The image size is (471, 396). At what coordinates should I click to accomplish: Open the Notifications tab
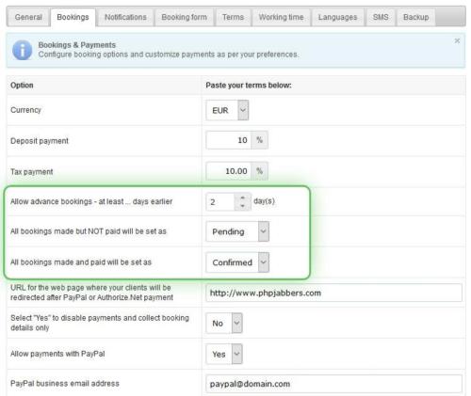tap(125, 17)
